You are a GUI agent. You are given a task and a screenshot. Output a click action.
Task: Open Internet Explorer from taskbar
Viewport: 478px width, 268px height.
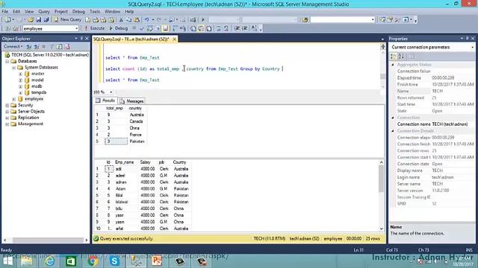pos(49,261)
